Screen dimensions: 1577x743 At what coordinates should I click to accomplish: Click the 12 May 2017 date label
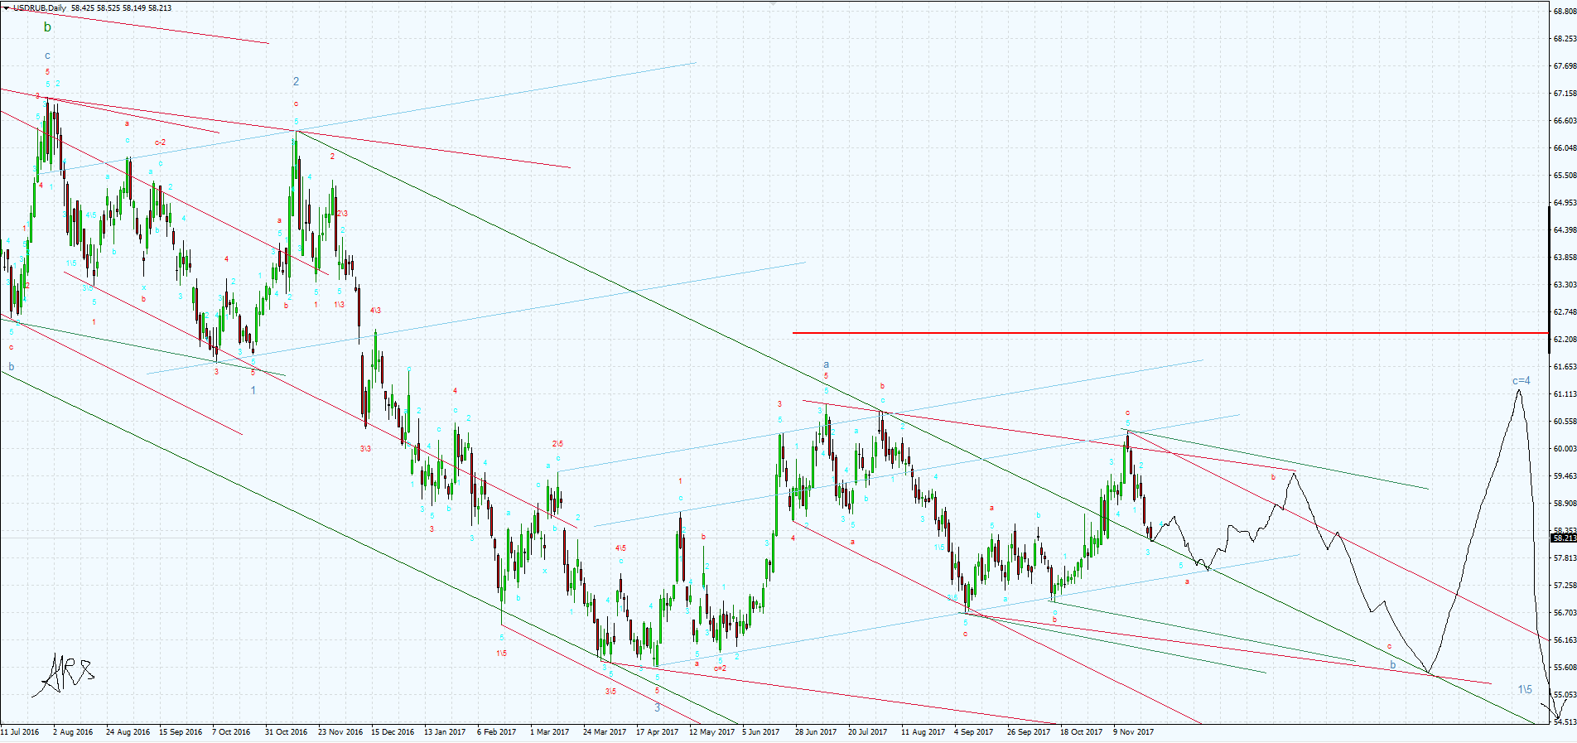tap(711, 732)
